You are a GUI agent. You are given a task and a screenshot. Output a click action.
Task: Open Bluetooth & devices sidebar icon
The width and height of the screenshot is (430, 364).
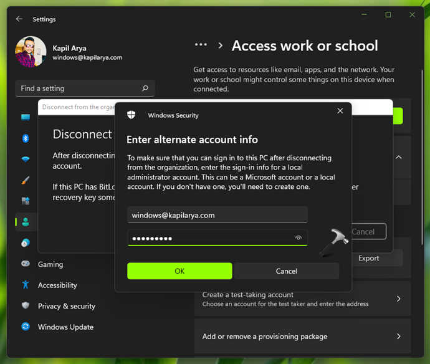point(26,138)
